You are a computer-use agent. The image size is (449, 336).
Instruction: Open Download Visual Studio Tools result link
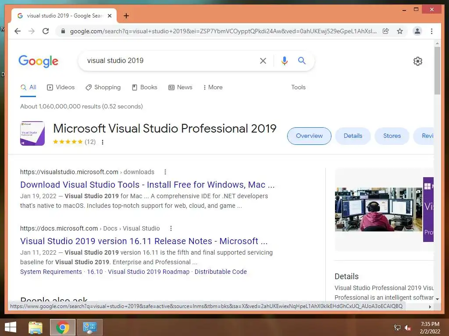pos(147,185)
